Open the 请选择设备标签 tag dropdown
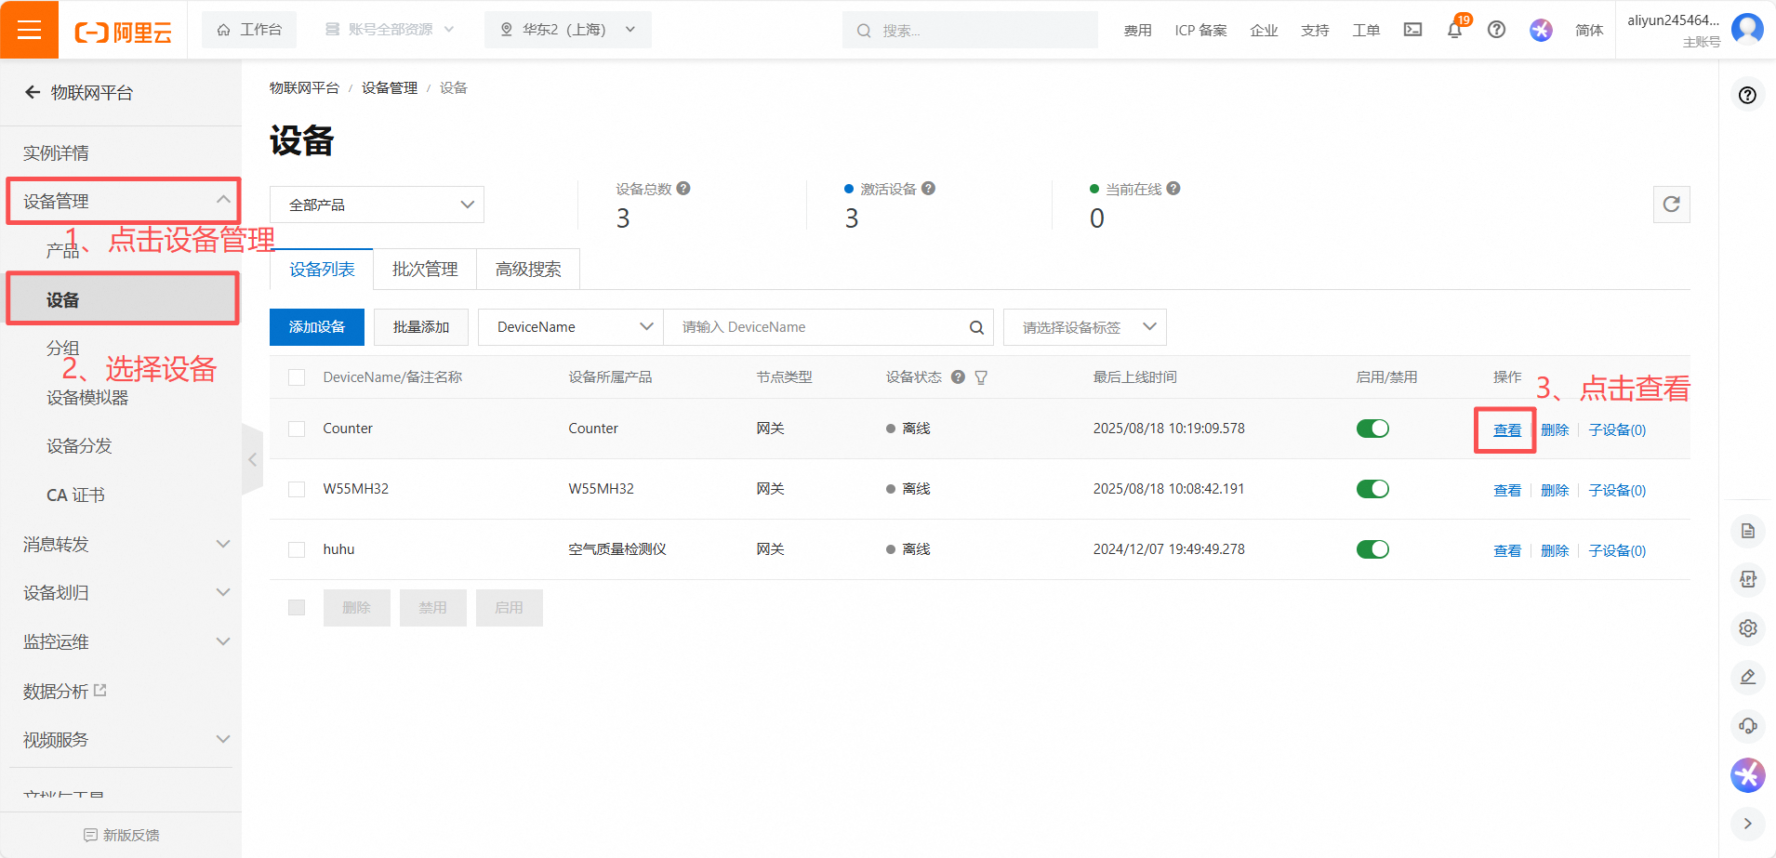Screen dimensions: 1776x858 coord(1084,327)
